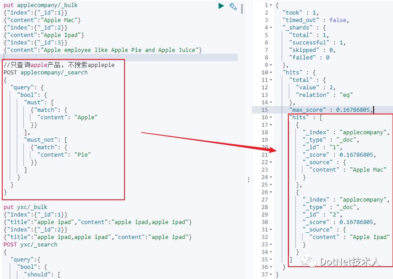Click the fold marker at line 33
Viewport: 393px width, 279px height.
pyautogui.click(x=271, y=245)
